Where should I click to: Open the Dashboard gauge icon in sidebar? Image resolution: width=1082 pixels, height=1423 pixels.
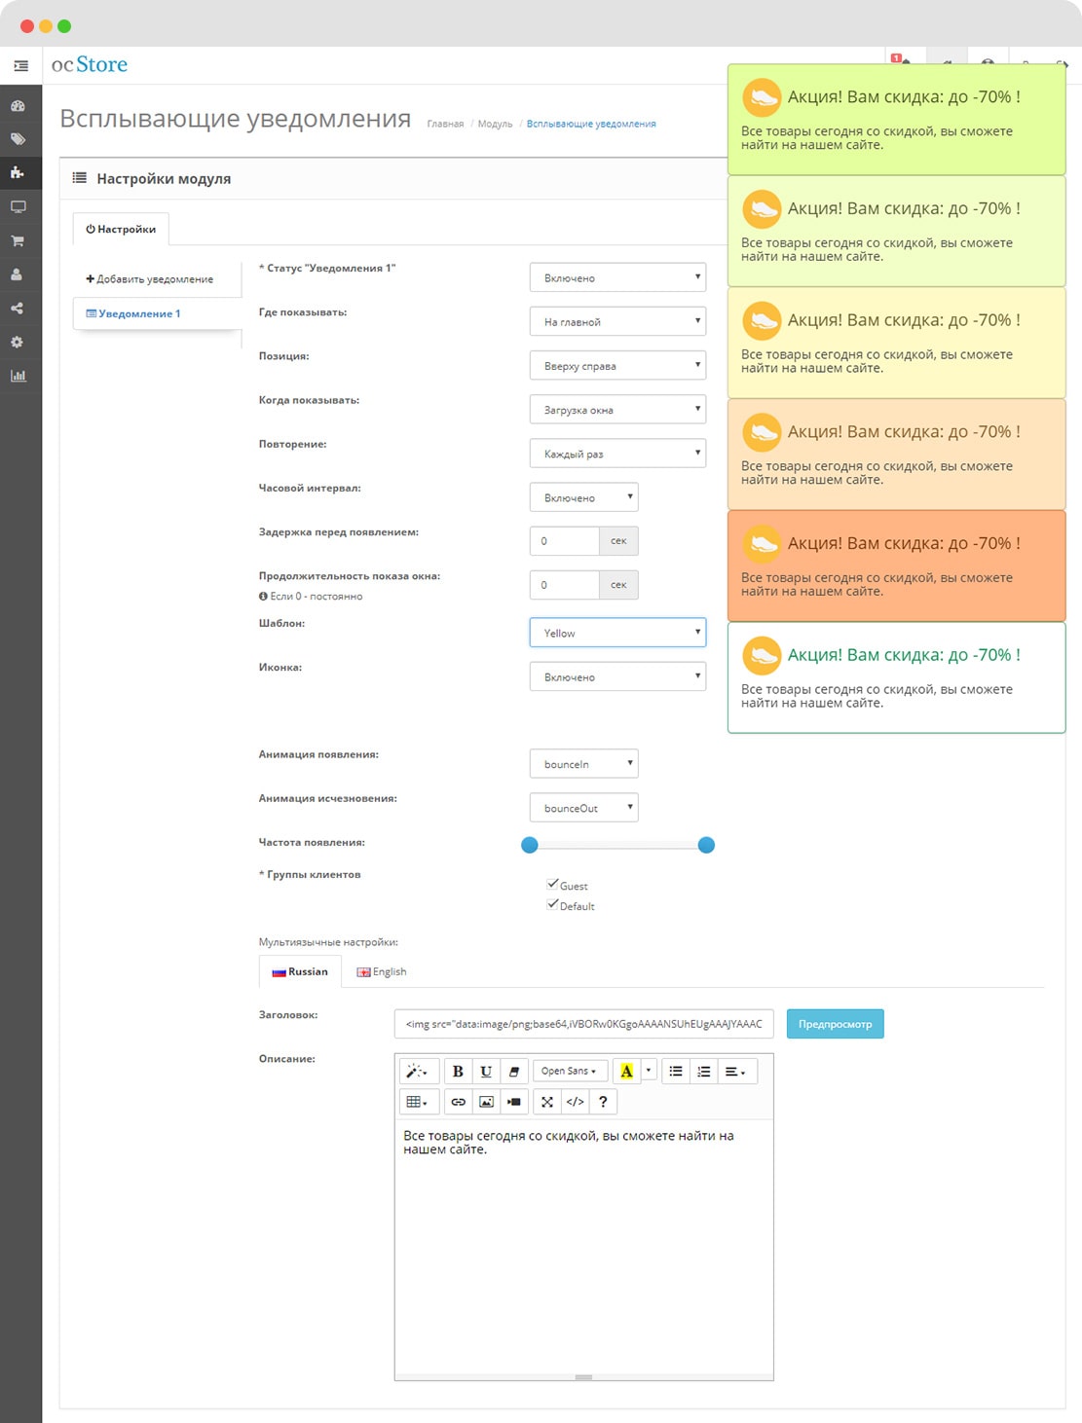point(18,106)
